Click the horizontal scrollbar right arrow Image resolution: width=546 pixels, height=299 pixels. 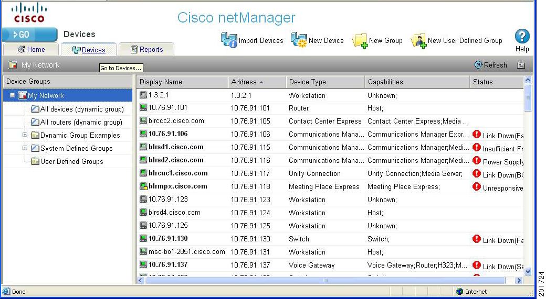pyautogui.click(x=519, y=280)
